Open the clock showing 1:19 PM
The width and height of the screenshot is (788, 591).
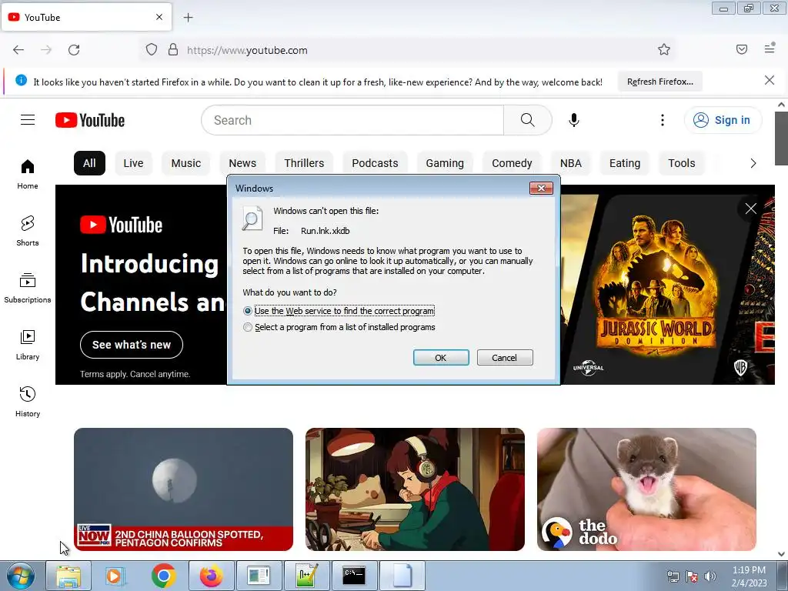(749, 576)
